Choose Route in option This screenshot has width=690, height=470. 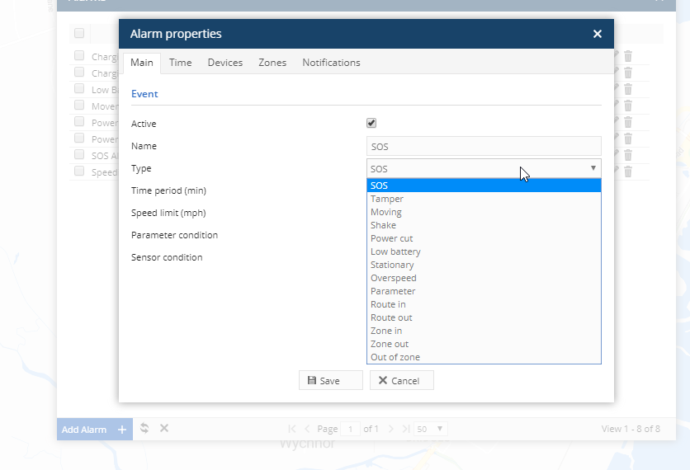pos(484,304)
